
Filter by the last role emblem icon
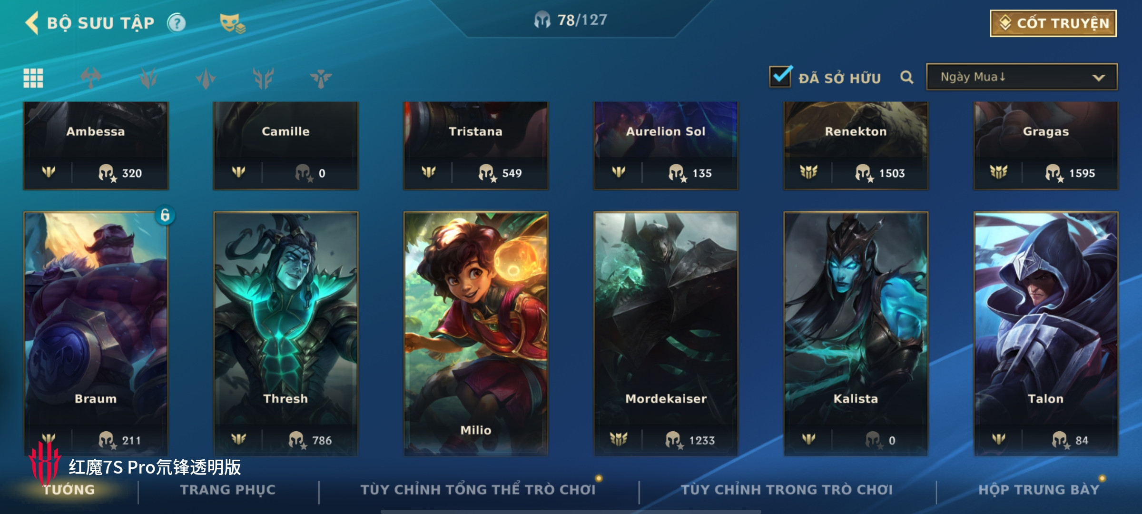point(321,78)
